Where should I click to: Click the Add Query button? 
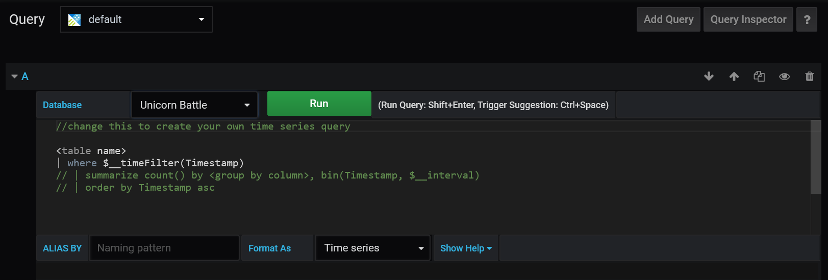coord(668,19)
